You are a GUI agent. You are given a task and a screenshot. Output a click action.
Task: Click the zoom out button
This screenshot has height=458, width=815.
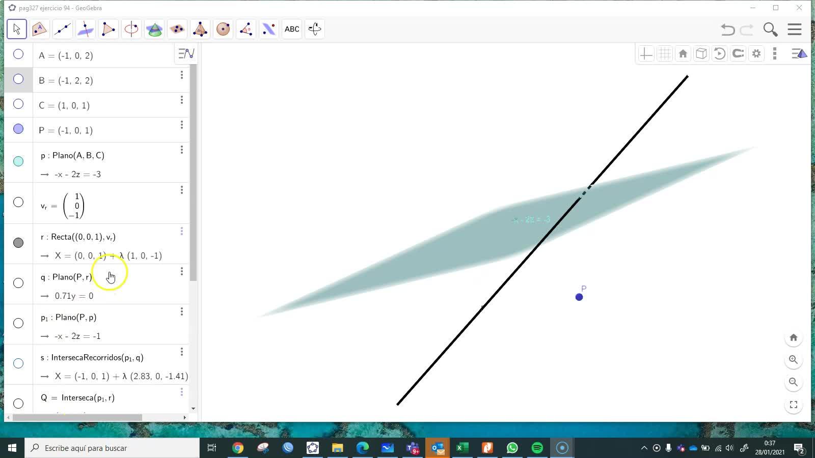coord(793,382)
